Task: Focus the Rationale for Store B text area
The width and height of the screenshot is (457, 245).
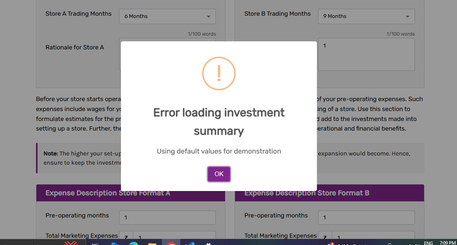Action: pos(366,54)
